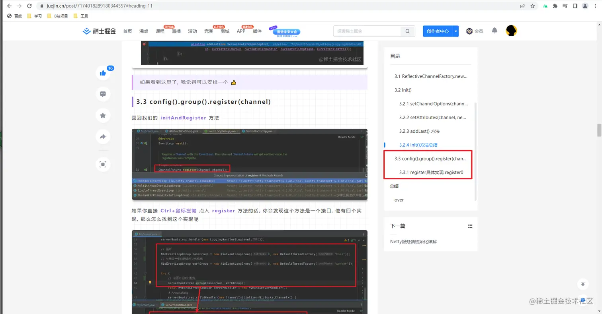
Task: Open the MyServer.java NioEventLoopGroup screenshot
Action: pyautogui.click(x=250, y=272)
